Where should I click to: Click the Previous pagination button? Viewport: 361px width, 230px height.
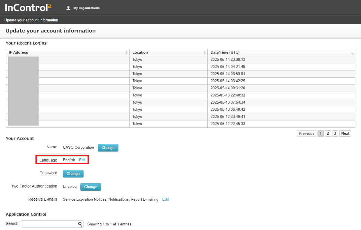306,133
